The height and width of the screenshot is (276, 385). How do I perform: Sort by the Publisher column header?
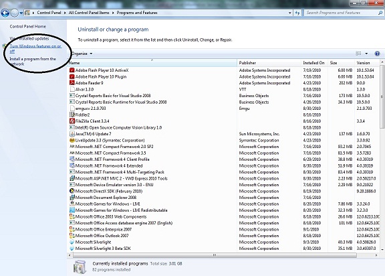click(x=269, y=63)
